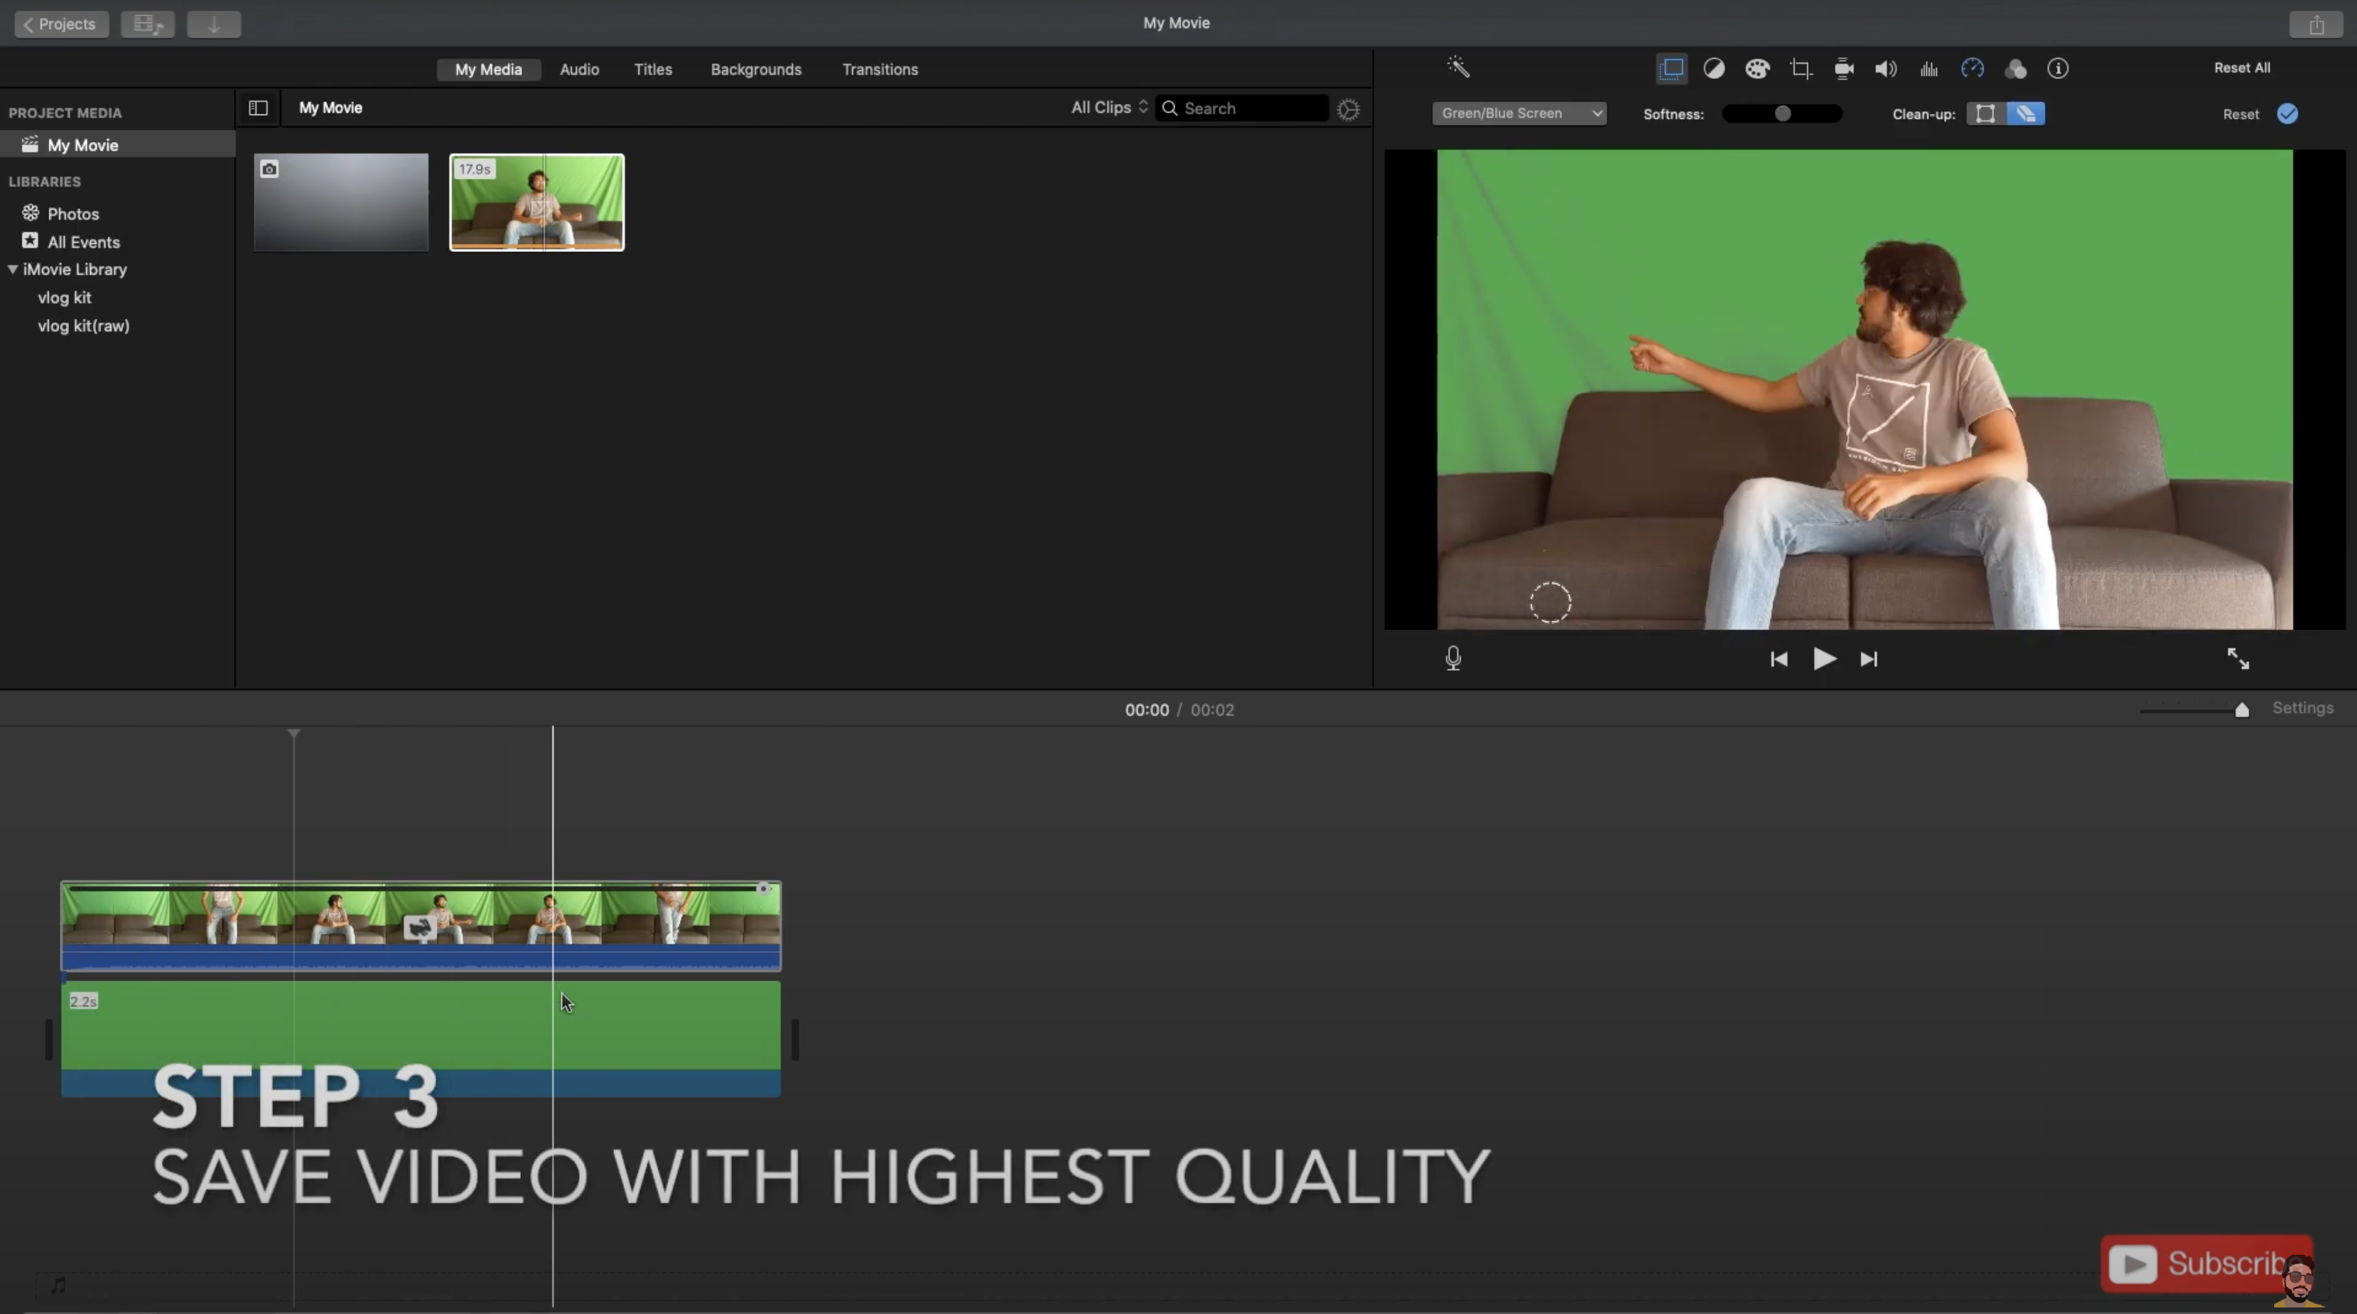
Task: Toggle libraries sidebar visibility icon
Action: (x=258, y=108)
